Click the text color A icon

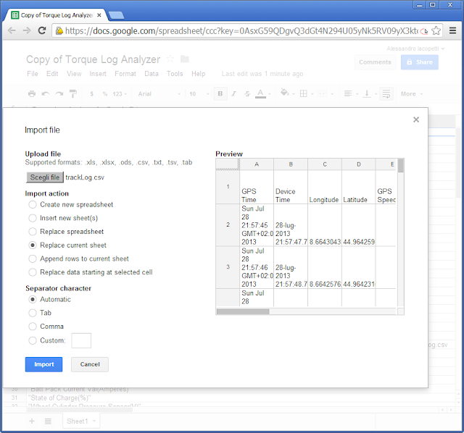coord(260,93)
